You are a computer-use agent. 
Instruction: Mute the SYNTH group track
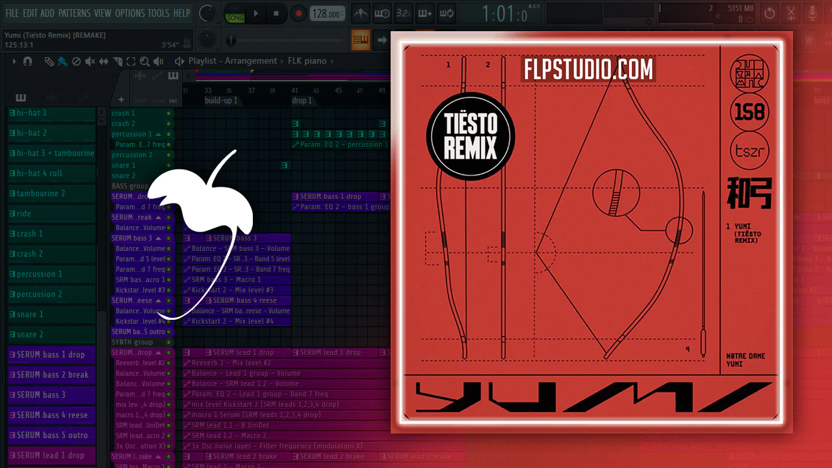[x=169, y=342]
